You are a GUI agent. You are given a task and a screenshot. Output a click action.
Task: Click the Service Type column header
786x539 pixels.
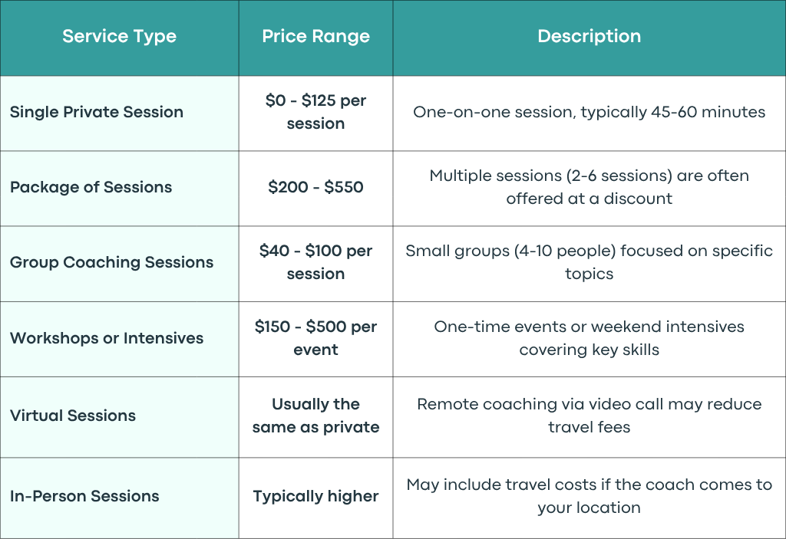pyautogui.click(x=119, y=37)
